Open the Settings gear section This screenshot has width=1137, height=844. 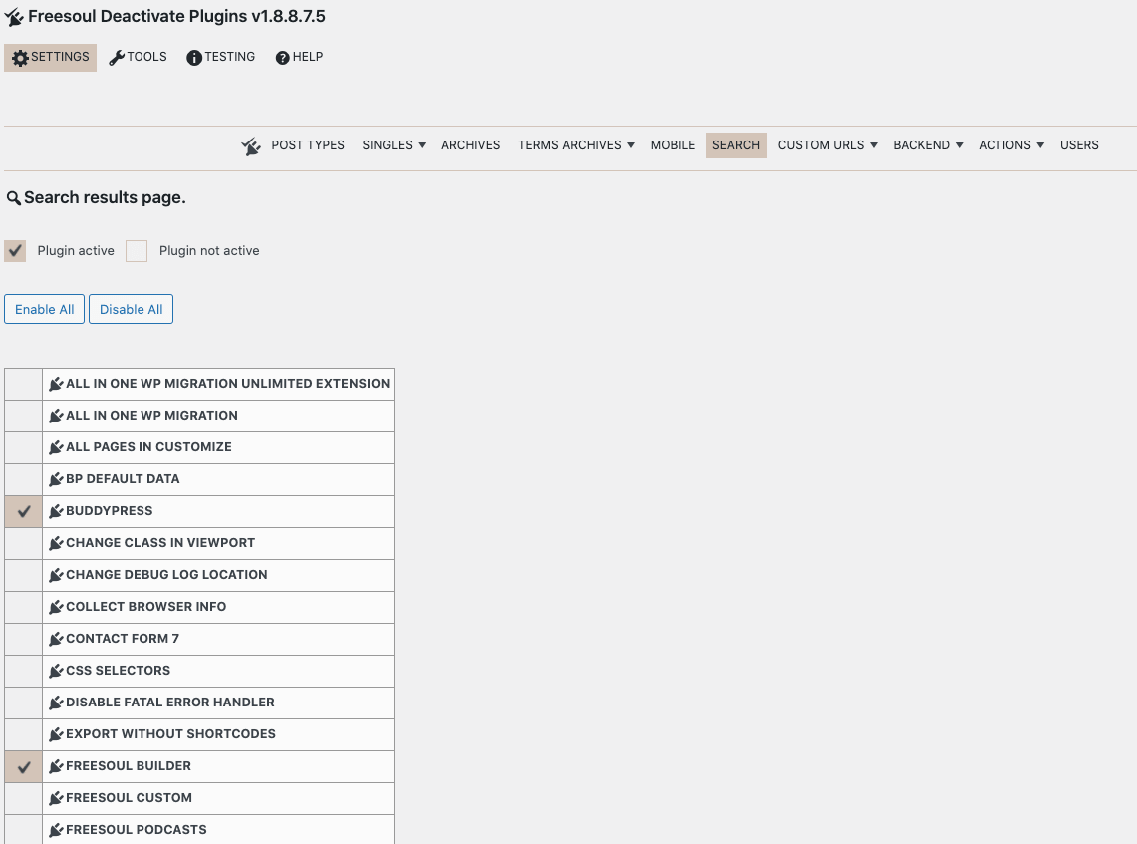click(18, 57)
